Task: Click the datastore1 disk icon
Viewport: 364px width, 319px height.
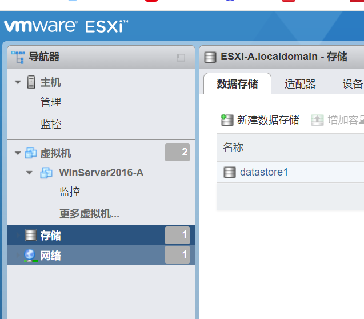Action: click(230, 172)
